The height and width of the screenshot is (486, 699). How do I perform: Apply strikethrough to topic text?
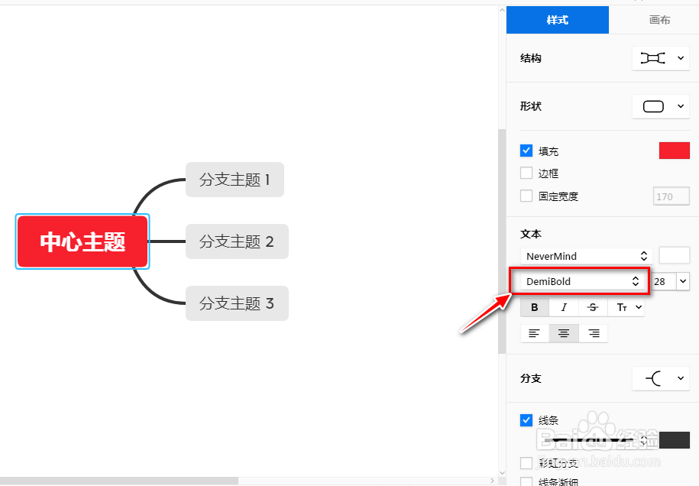[x=593, y=306]
